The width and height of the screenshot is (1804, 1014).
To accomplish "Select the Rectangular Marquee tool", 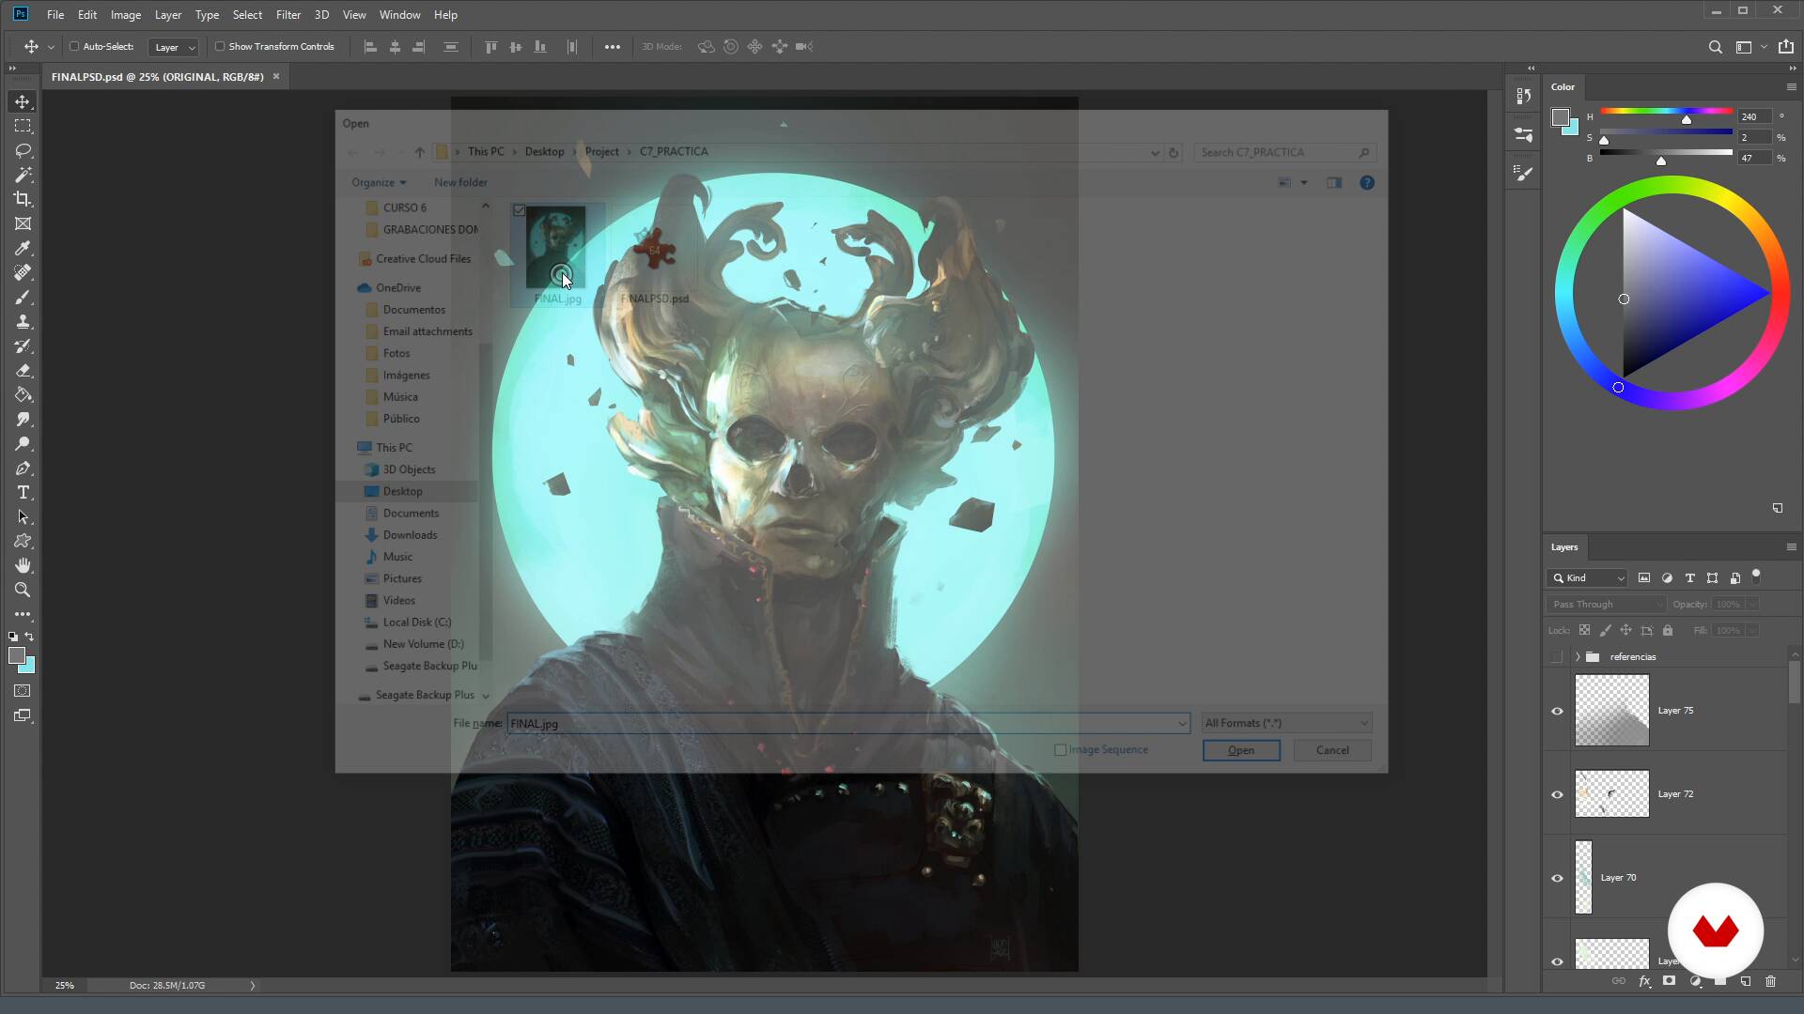I will pyautogui.click(x=23, y=126).
